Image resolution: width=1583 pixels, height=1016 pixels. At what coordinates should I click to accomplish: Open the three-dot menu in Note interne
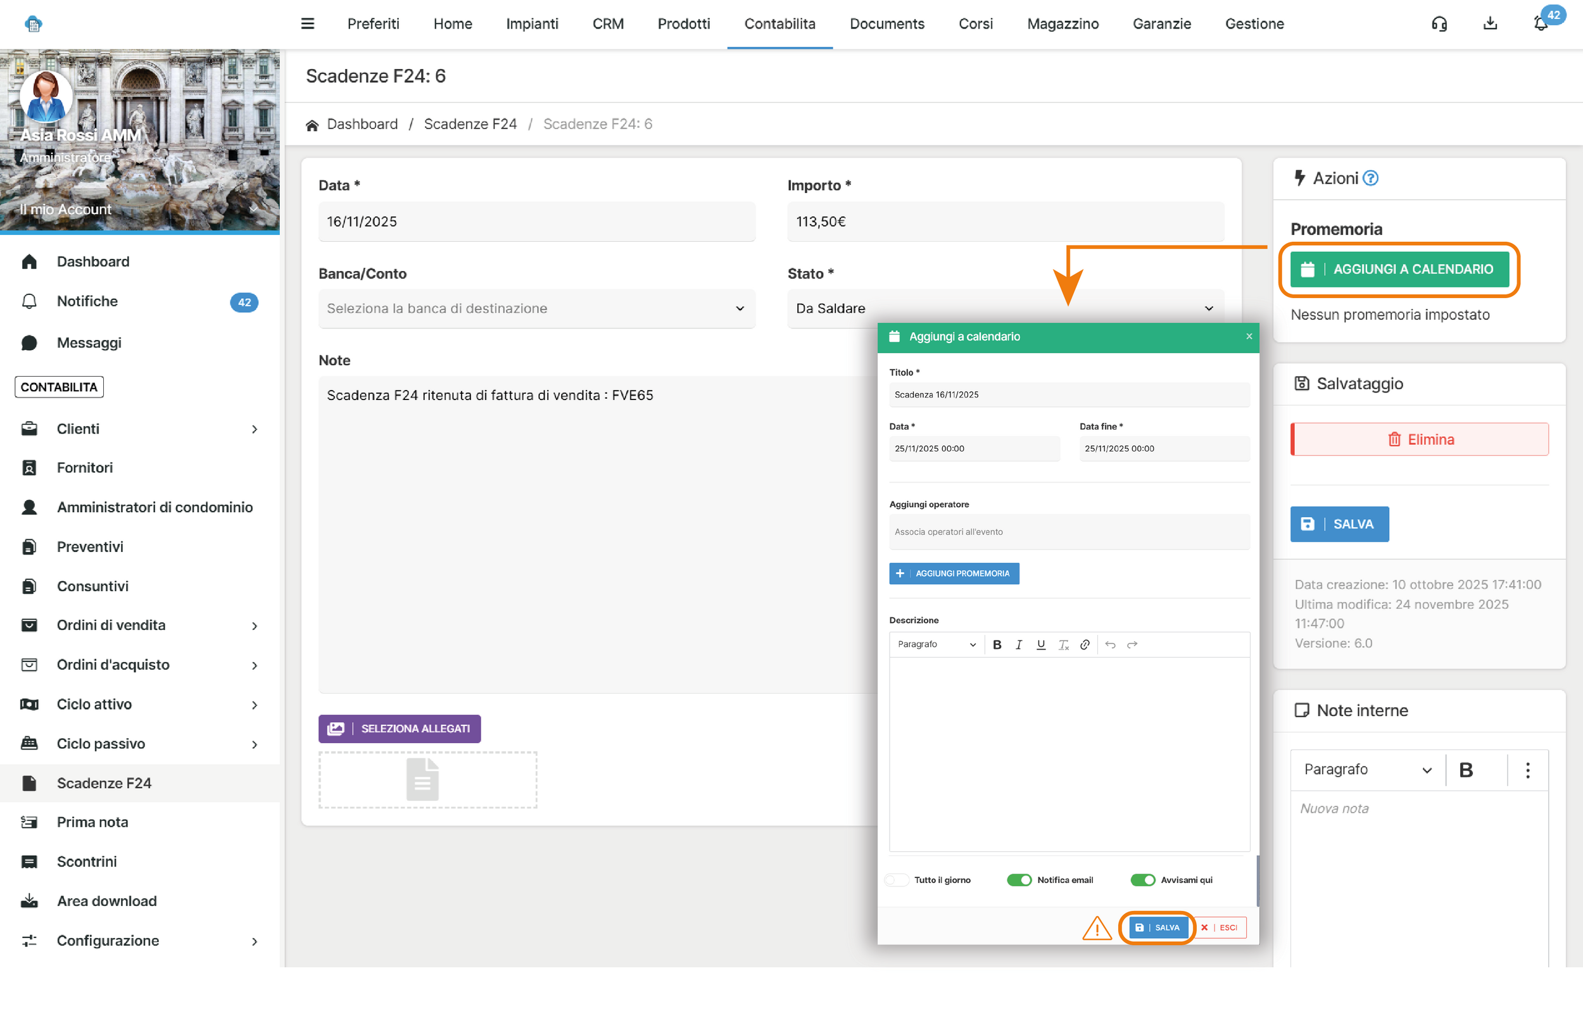[1527, 770]
